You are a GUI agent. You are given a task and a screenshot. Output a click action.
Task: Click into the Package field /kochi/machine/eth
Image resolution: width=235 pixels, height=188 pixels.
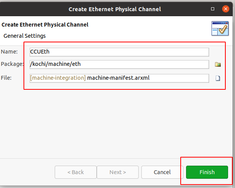(x=119, y=64)
